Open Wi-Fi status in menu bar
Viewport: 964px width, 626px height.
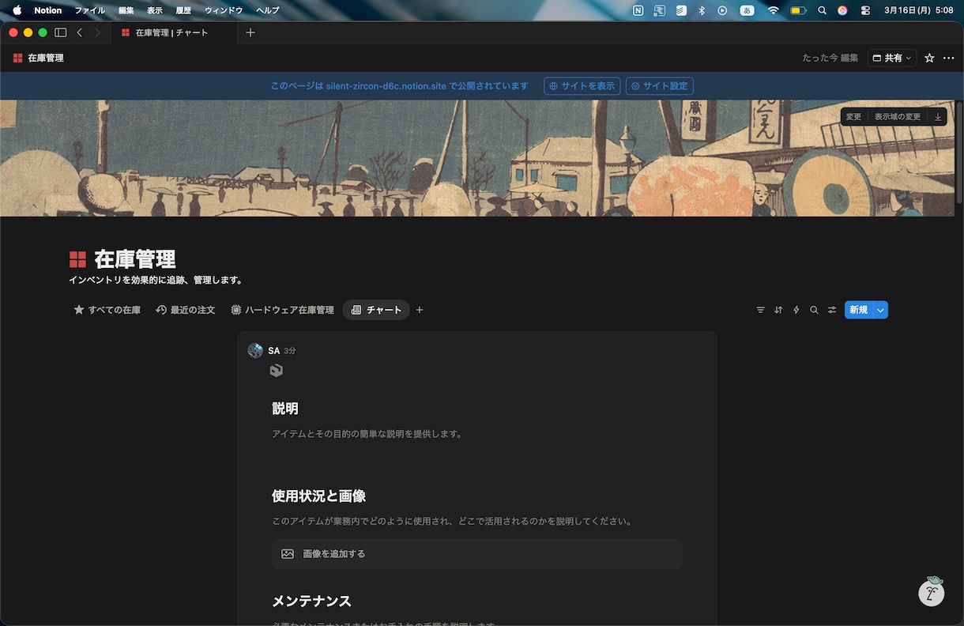point(774,10)
